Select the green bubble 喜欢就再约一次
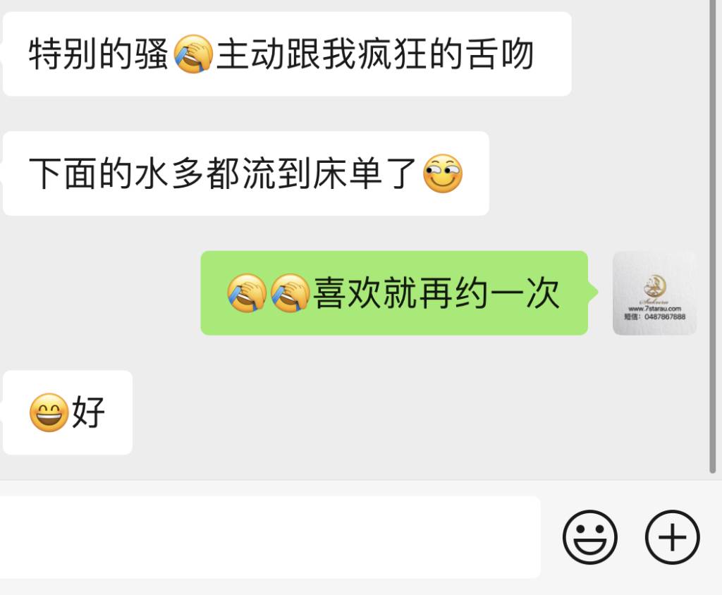This screenshot has width=722, height=595. (x=394, y=293)
